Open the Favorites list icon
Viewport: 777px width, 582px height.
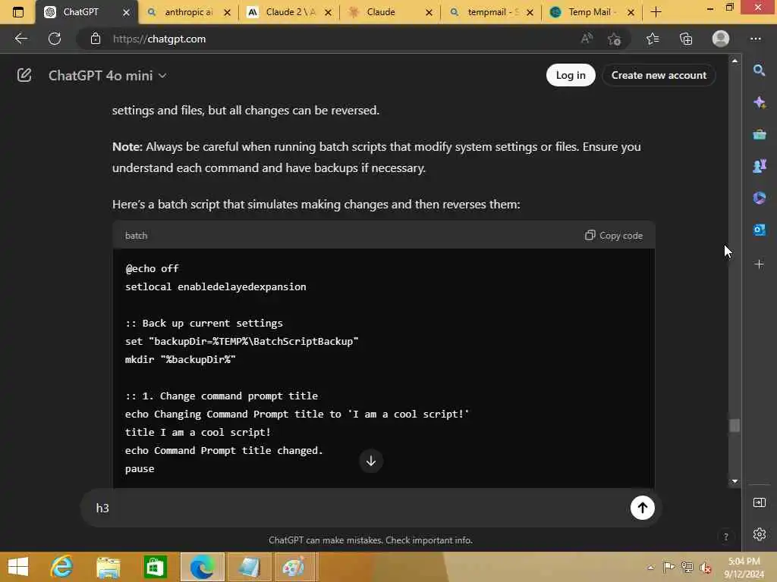pos(653,39)
